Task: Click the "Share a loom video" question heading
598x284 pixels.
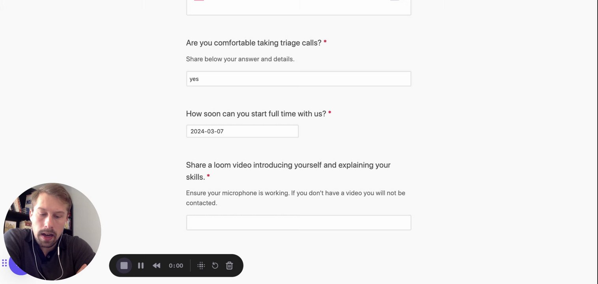Action: [288, 165]
